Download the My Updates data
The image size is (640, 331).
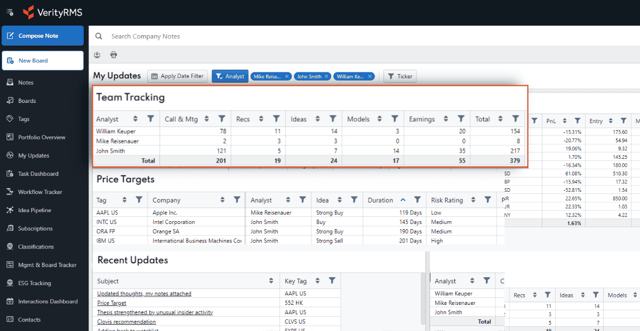click(x=97, y=55)
